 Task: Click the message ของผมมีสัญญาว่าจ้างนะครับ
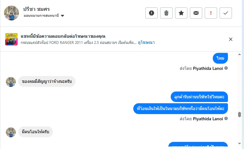(47, 82)
